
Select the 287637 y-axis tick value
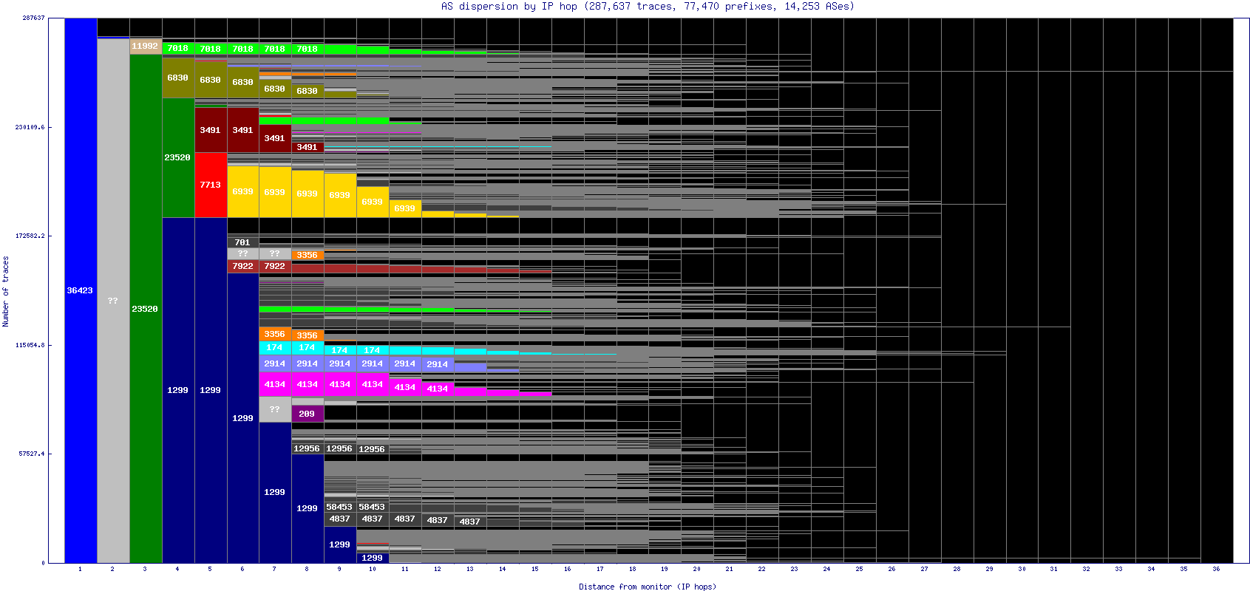33,18
